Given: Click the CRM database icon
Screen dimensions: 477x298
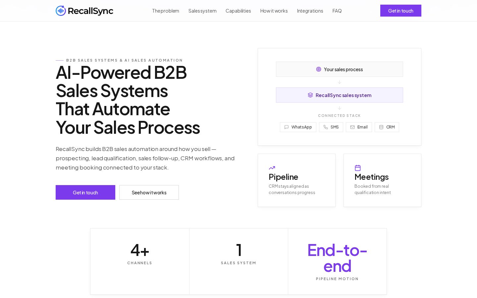Looking at the screenshot, I should (381, 127).
